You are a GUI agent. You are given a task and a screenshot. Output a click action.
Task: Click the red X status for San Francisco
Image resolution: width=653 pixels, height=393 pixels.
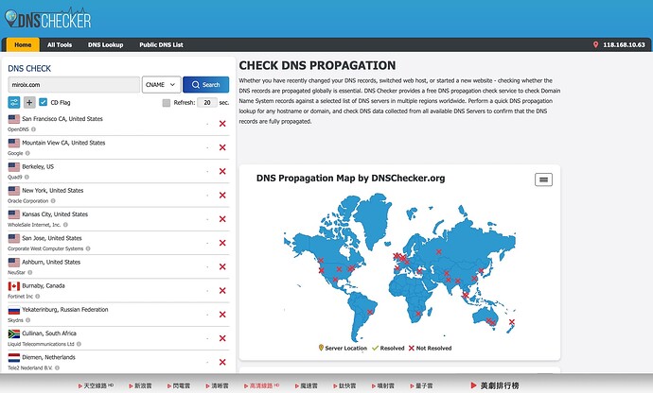tap(222, 124)
